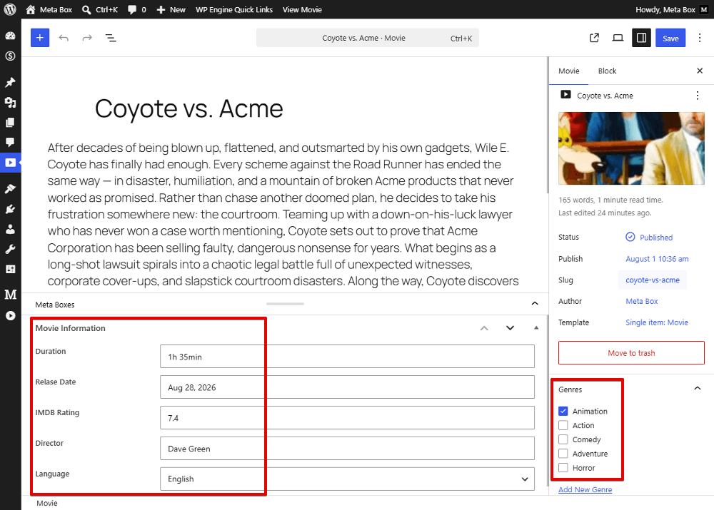
Task: Open the Movies sidebar icon
Action: (x=10, y=163)
